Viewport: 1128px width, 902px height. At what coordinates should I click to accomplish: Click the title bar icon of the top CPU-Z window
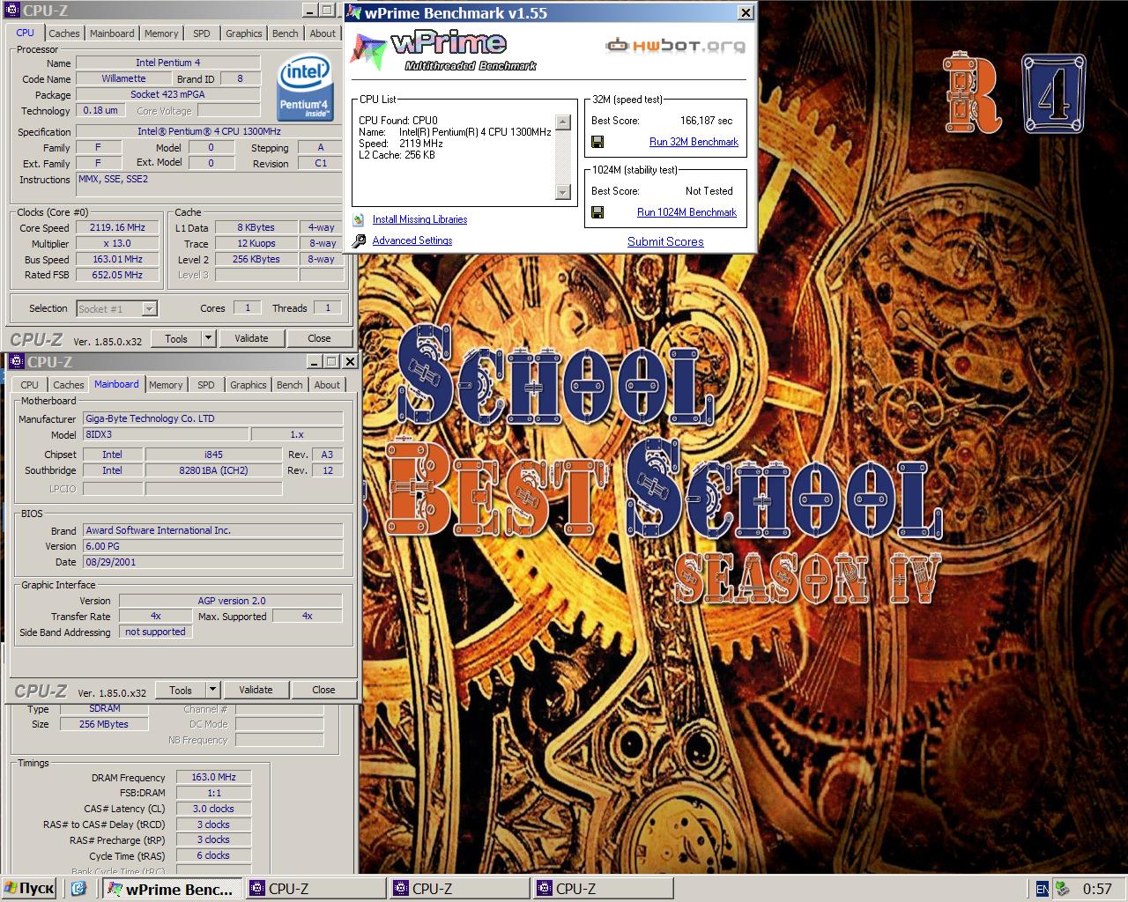[x=11, y=11]
